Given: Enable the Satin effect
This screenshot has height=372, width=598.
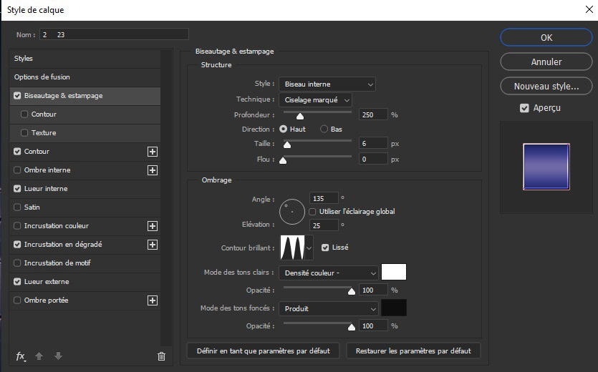Looking at the screenshot, I should point(17,207).
